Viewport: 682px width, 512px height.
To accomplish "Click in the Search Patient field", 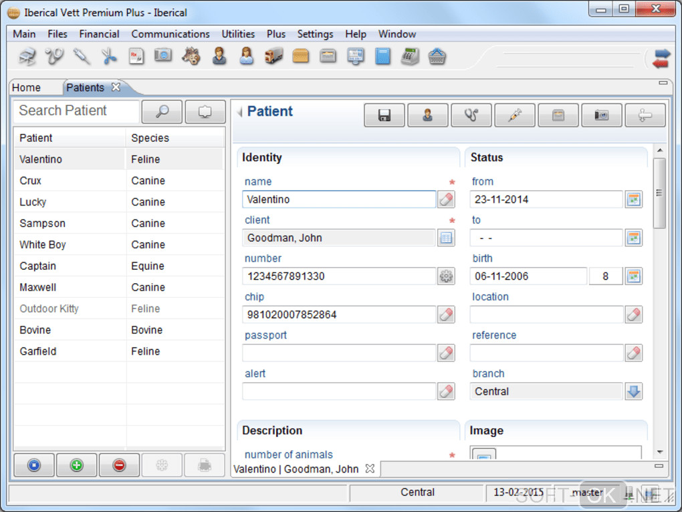I will click(x=76, y=111).
